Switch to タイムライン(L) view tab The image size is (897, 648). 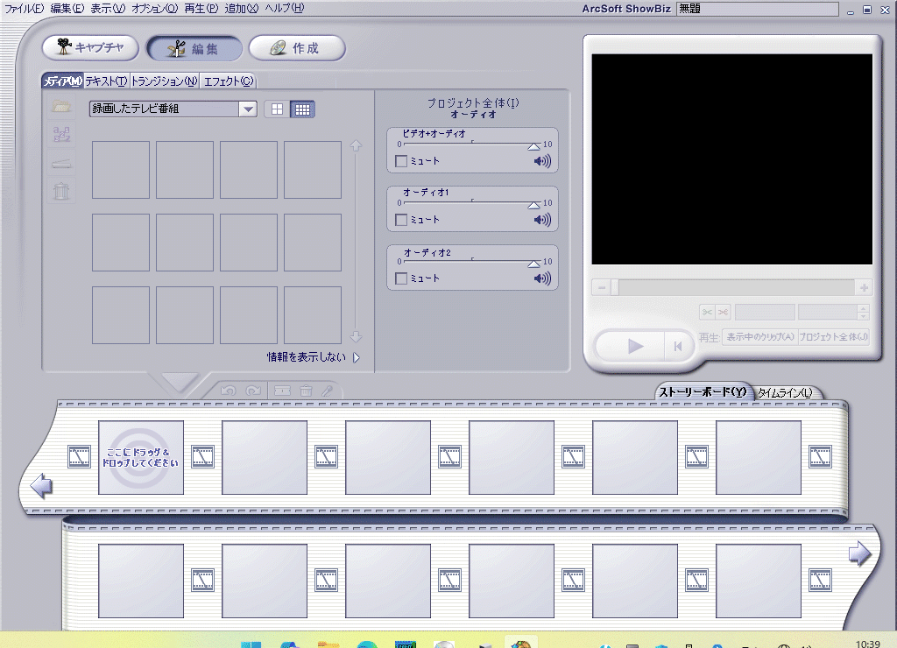click(785, 393)
